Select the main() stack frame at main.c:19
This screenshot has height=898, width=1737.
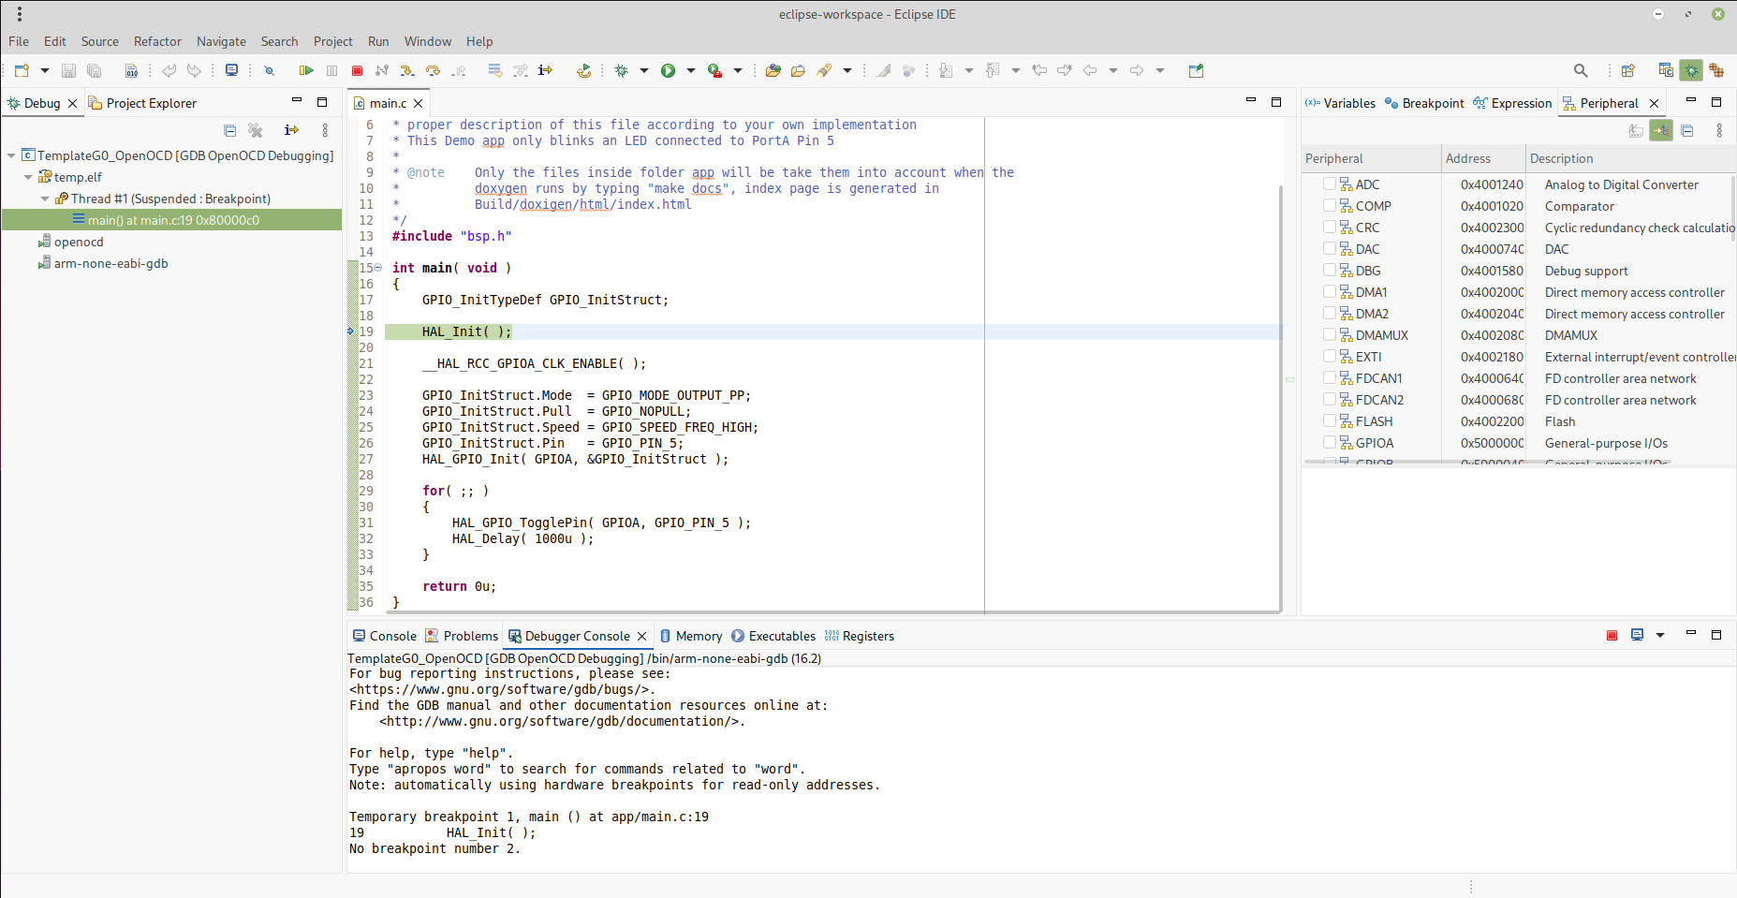[173, 220]
